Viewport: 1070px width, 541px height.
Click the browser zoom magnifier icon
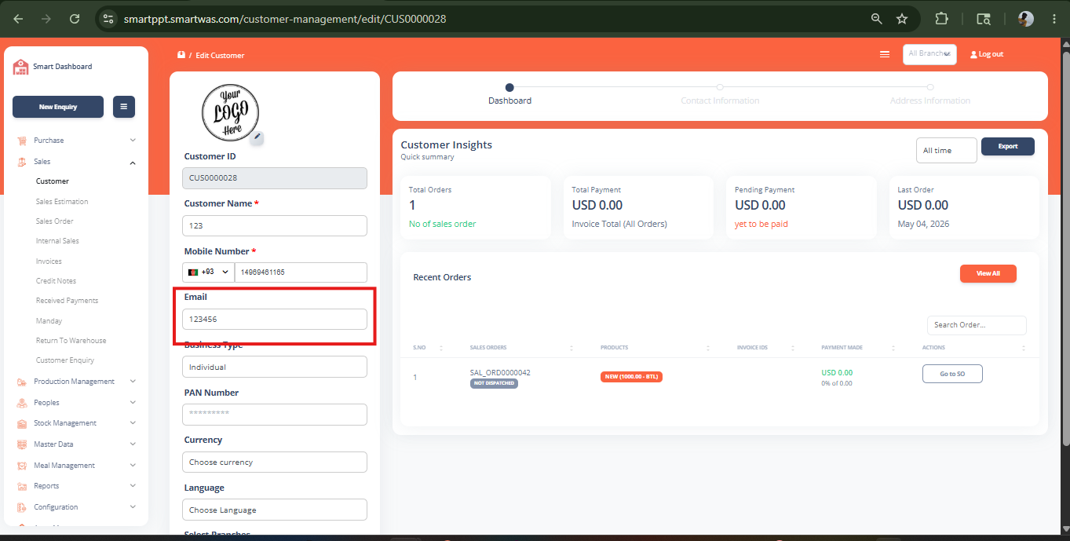point(877,19)
